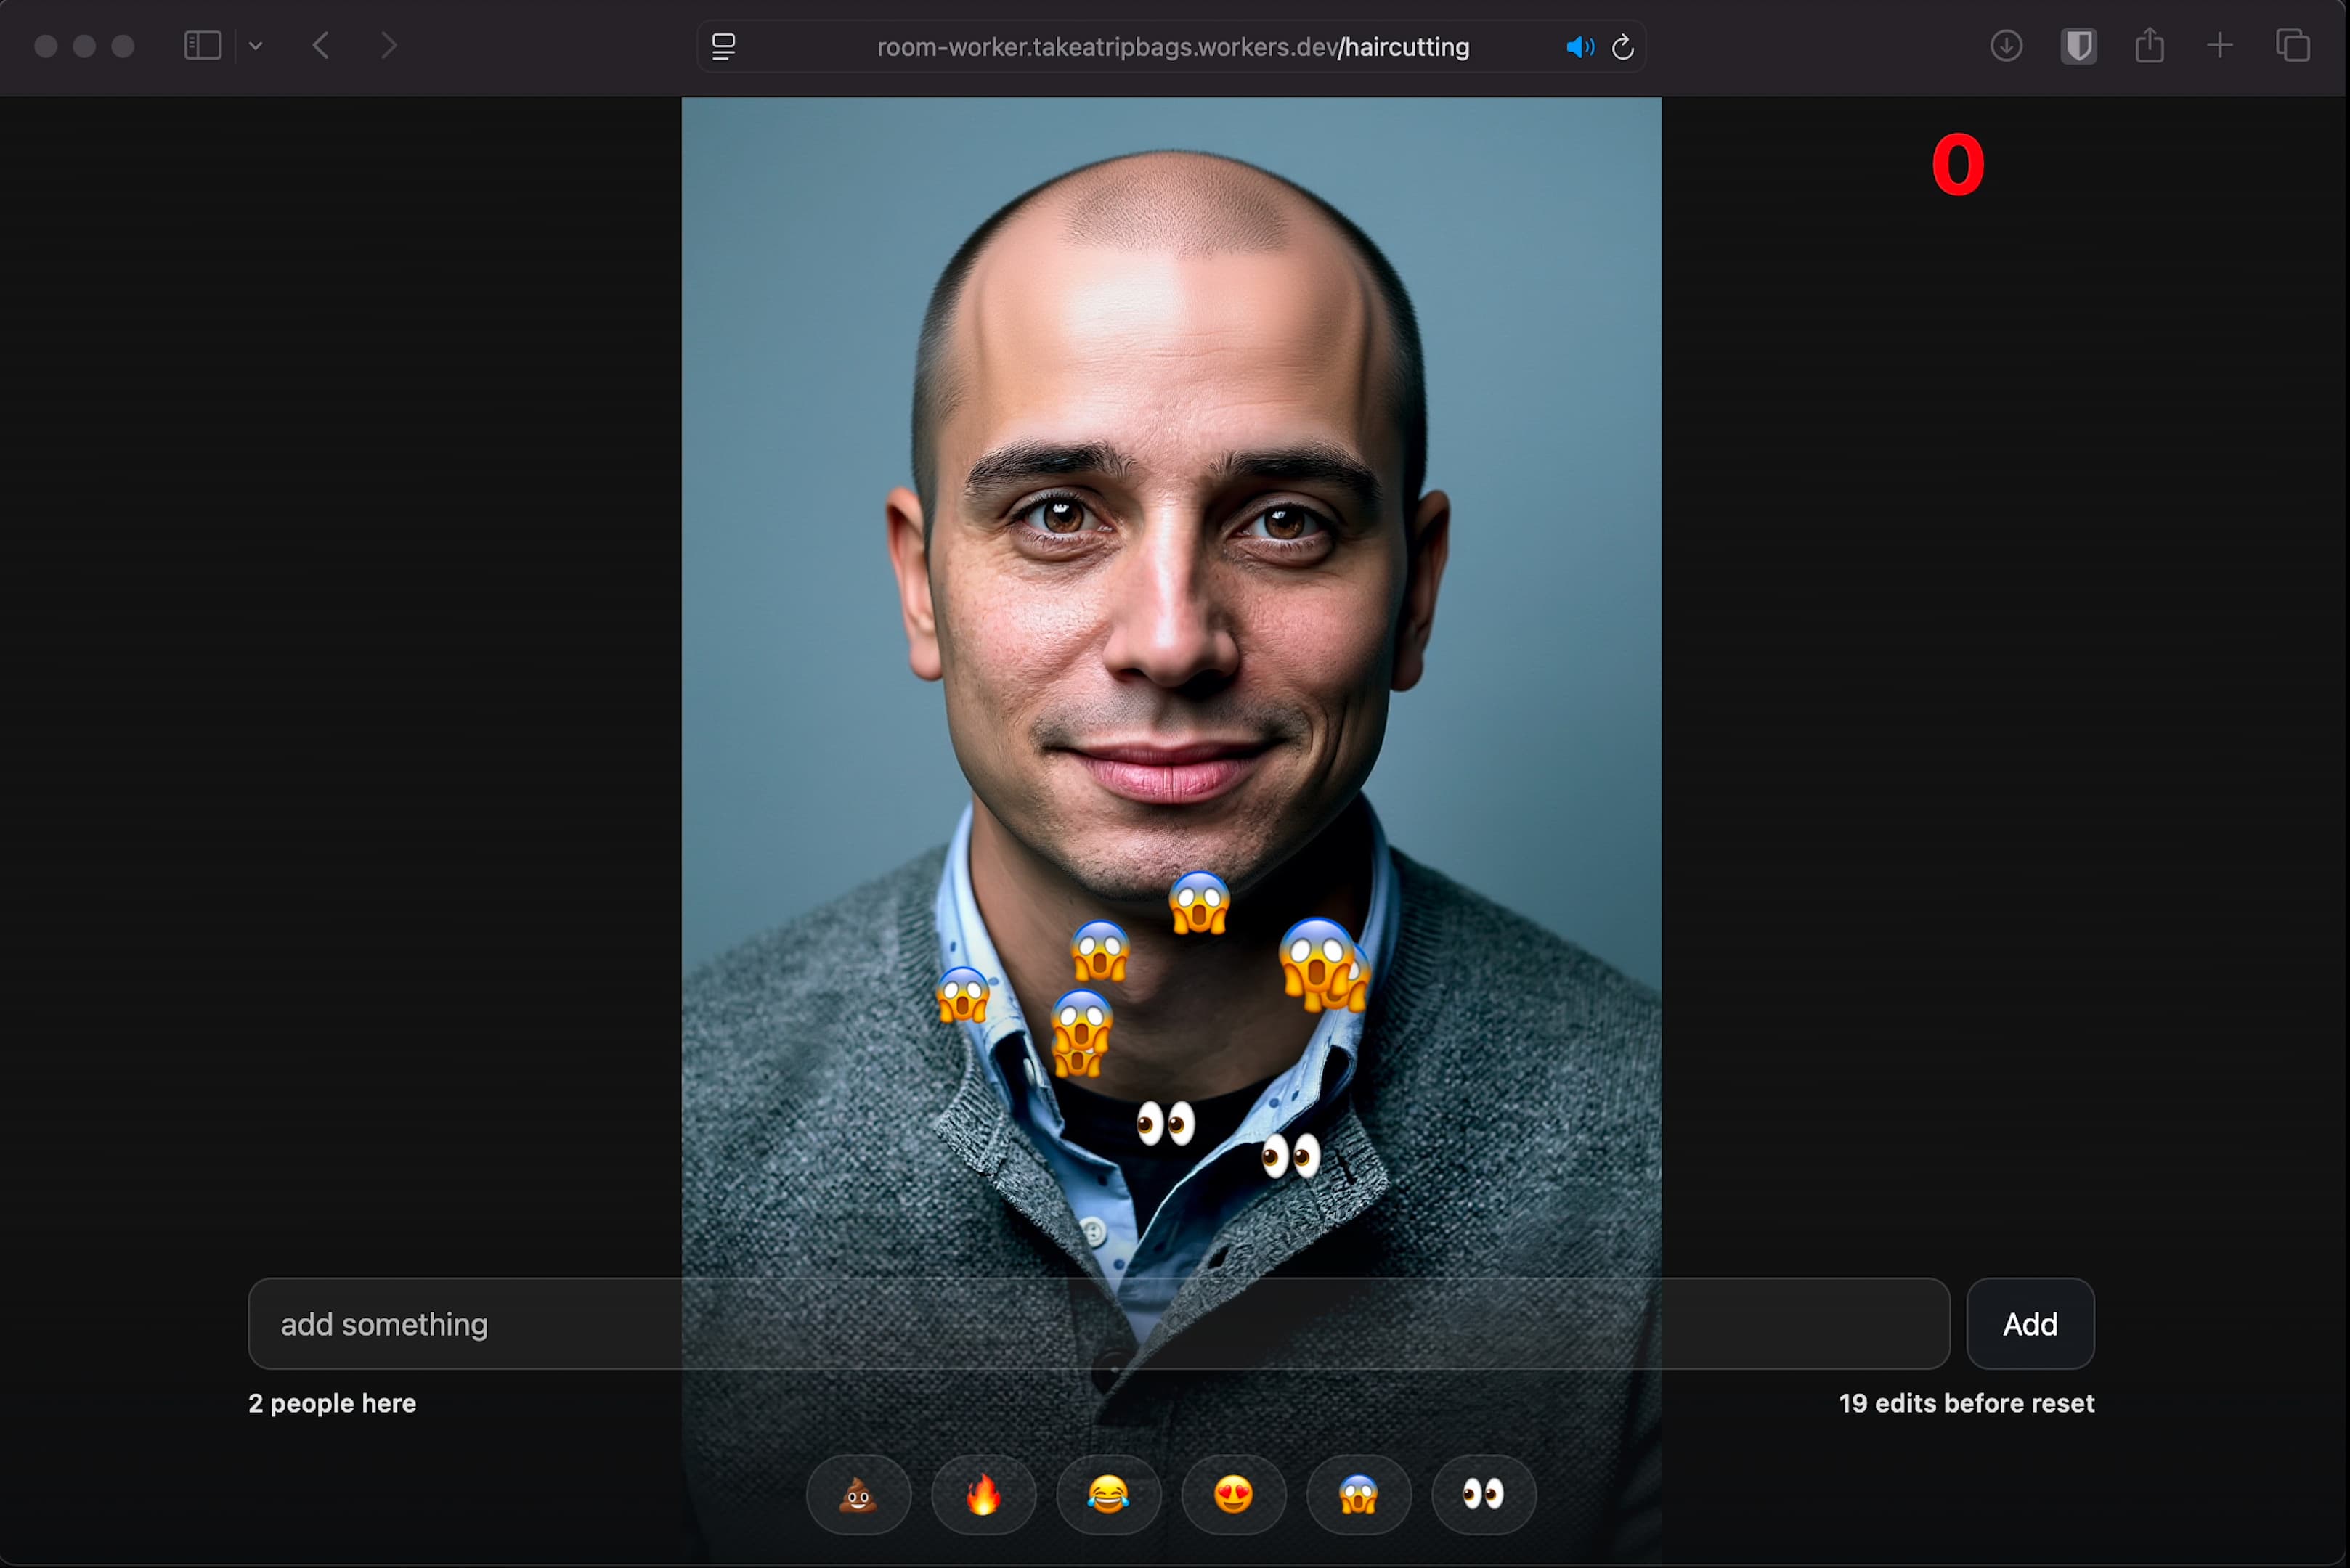Send the laughing-crying emoji reaction
This screenshot has width=2350, height=1568.
(x=1107, y=1495)
